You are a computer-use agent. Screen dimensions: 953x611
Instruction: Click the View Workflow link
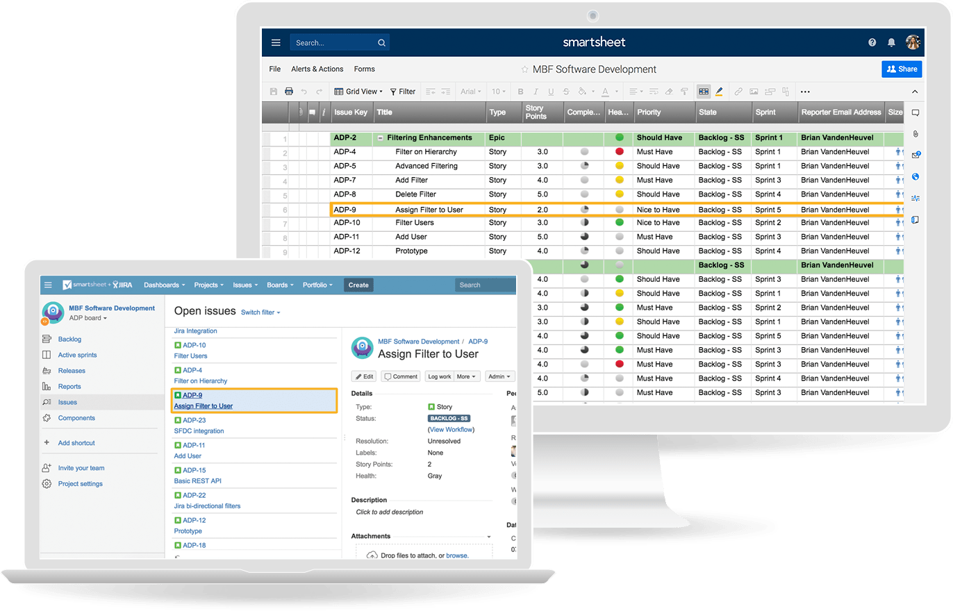(x=451, y=430)
